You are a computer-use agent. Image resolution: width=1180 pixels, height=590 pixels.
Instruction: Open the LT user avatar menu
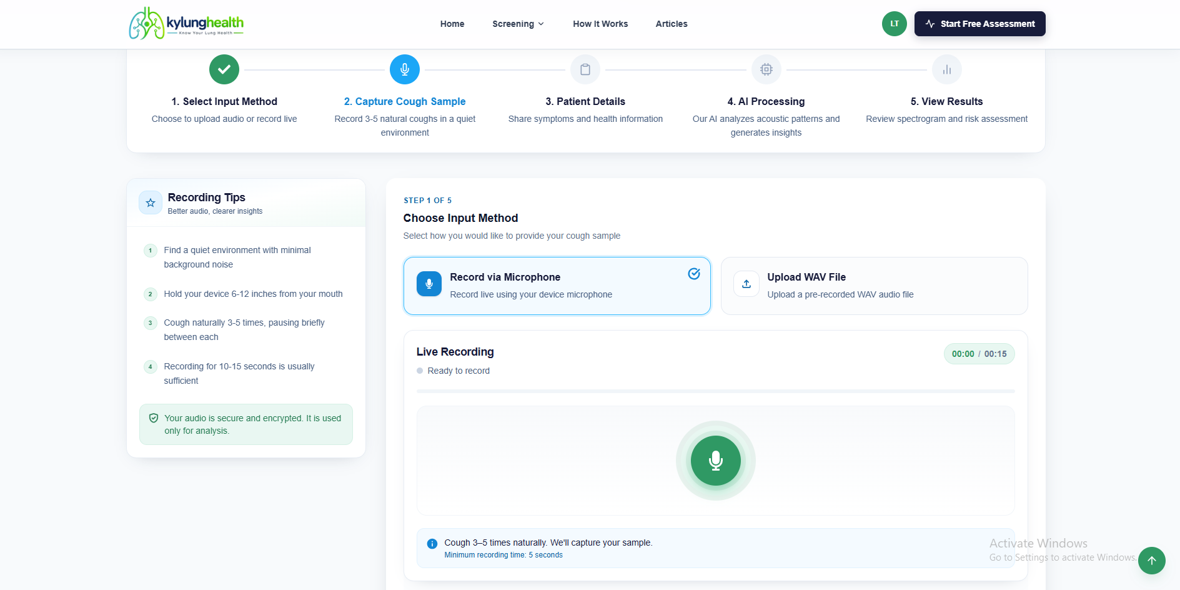895,24
